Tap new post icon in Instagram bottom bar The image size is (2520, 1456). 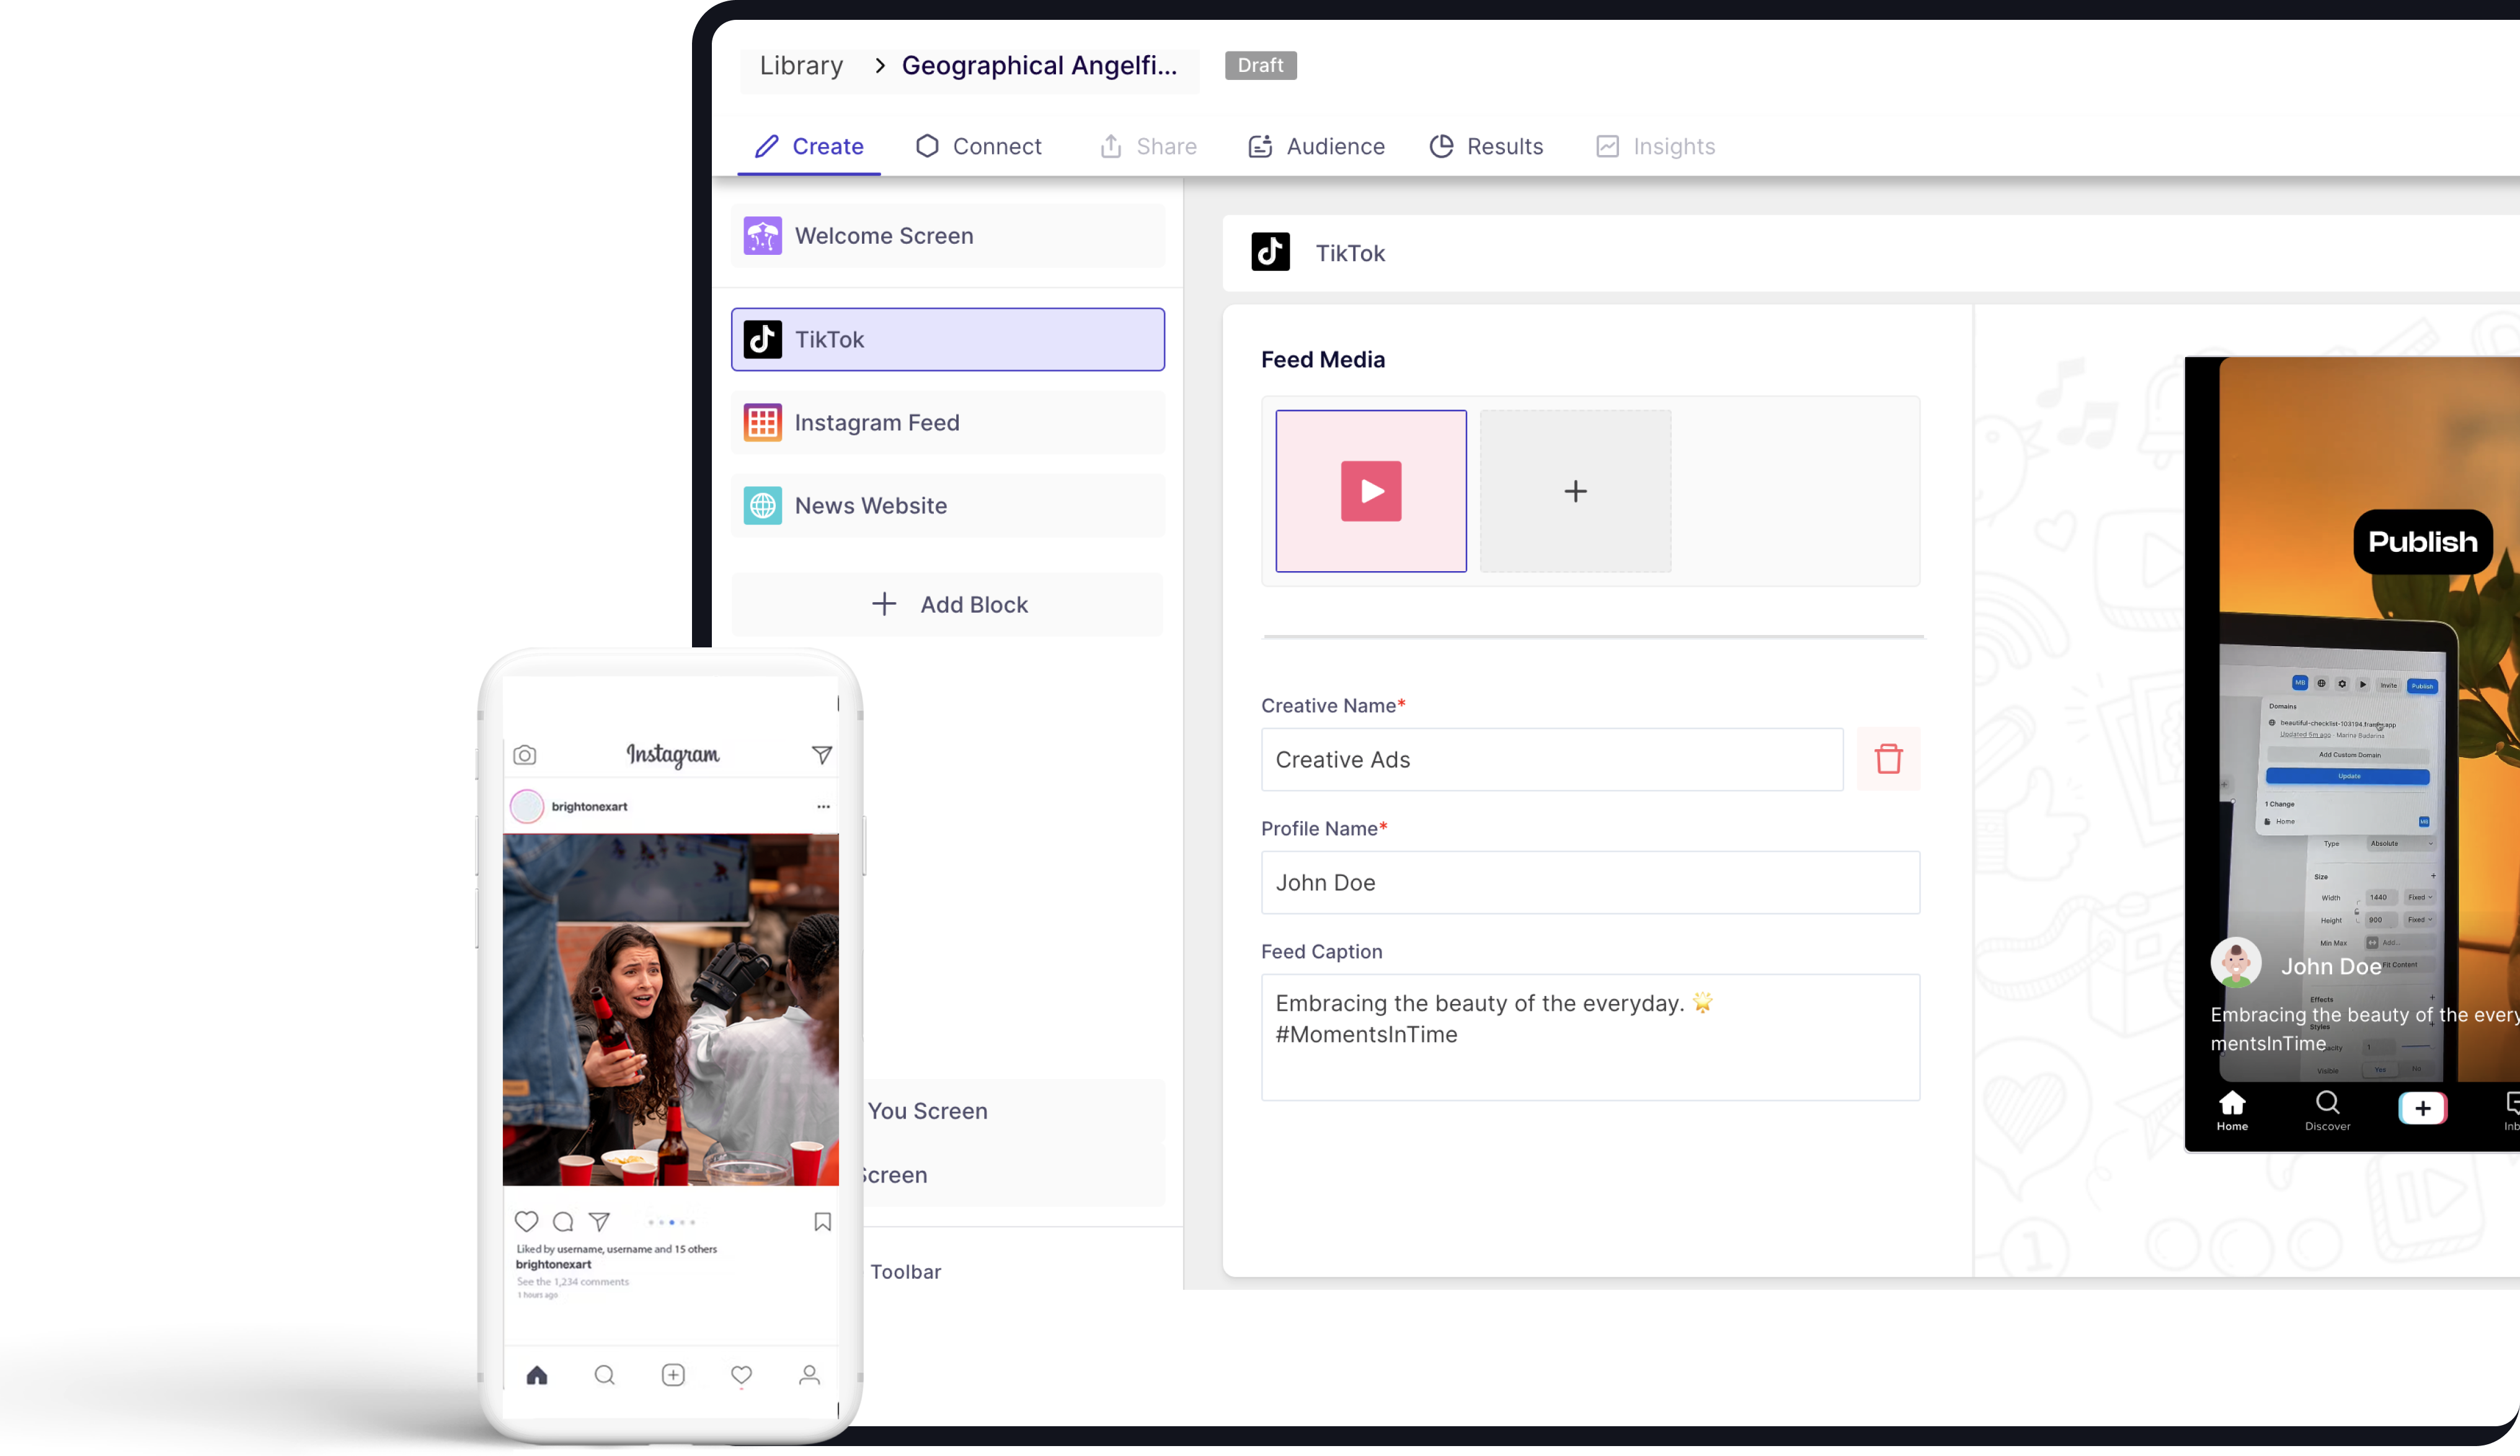[x=673, y=1375]
